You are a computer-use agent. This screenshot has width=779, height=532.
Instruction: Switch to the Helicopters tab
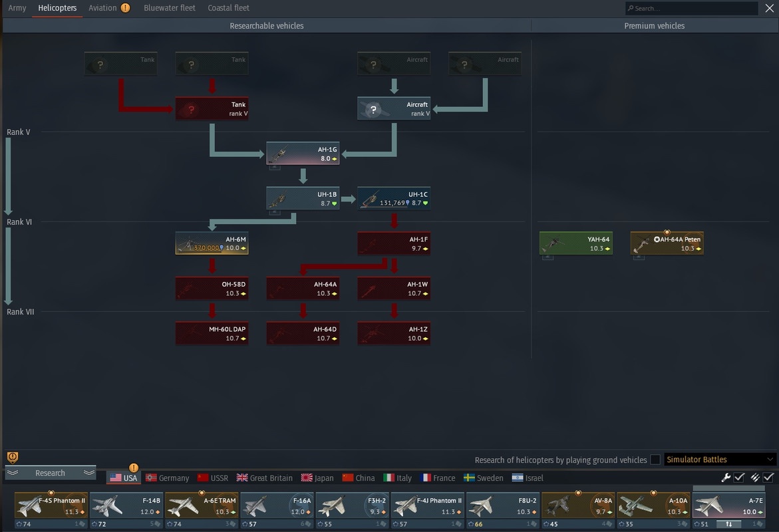point(57,8)
